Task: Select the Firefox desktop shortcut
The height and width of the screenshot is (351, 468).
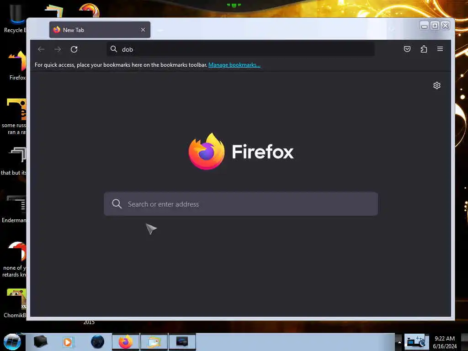Action: click(x=17, y=65)
